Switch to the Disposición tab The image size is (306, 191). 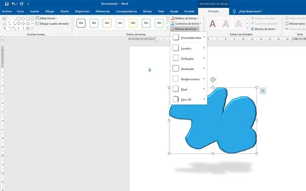pos(82,11)
